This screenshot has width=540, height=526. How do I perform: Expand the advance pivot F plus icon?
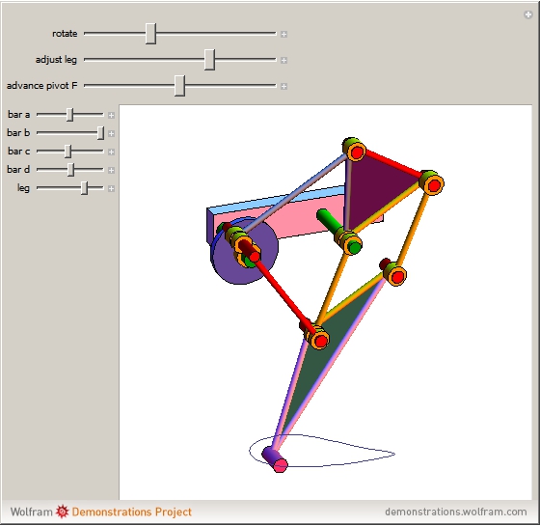283,86
